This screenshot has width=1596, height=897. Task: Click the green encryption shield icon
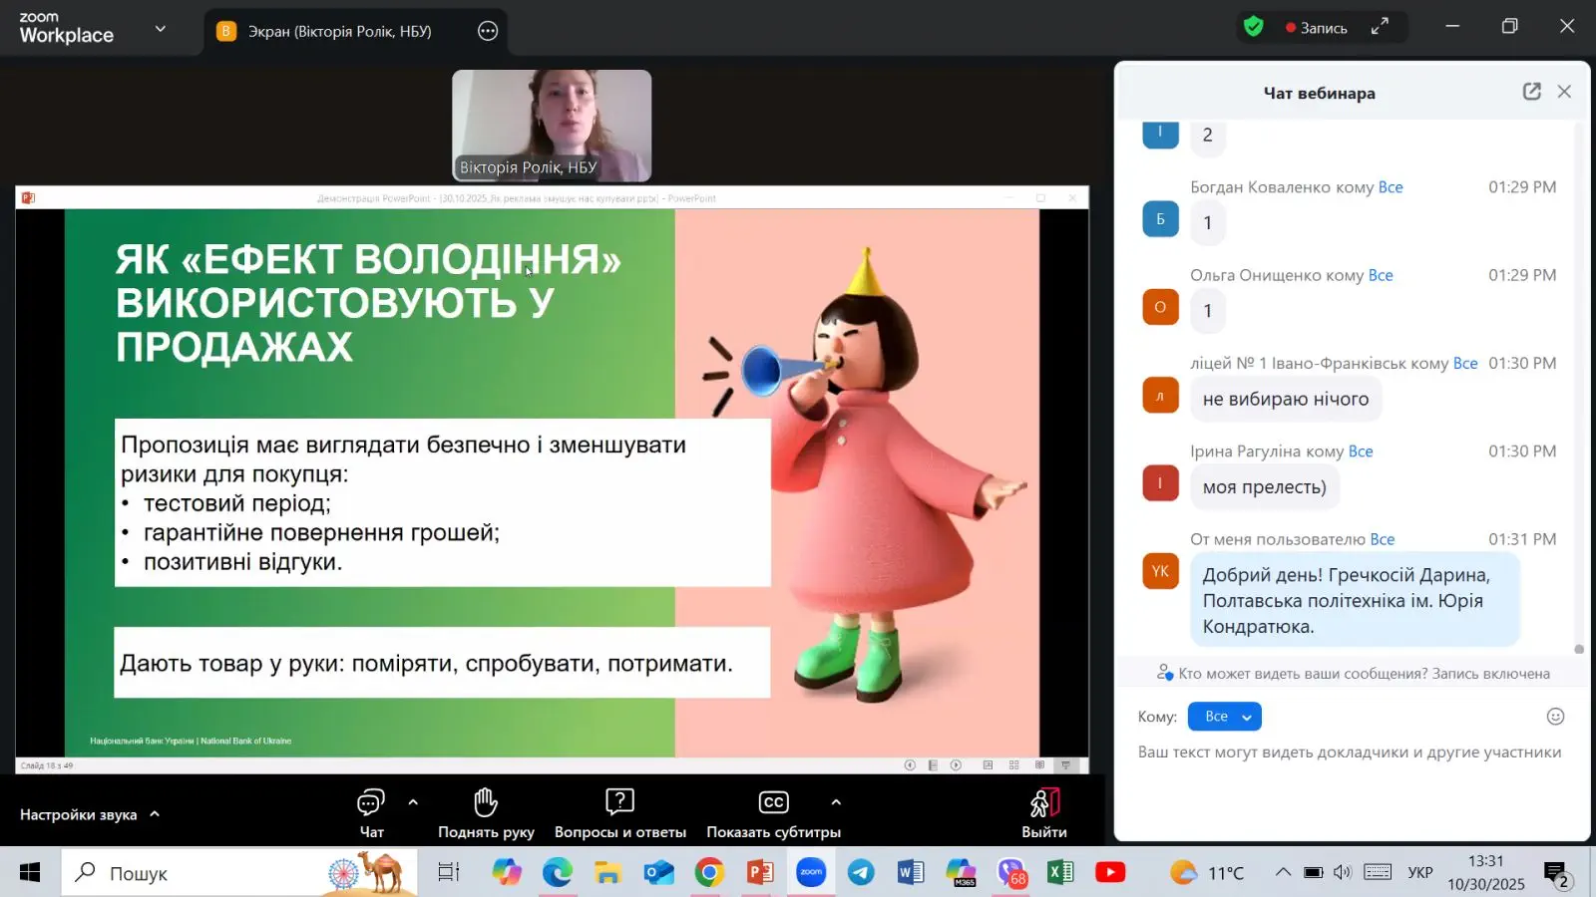coord(1254,28)
